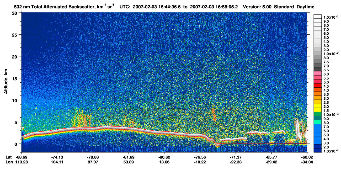
Task: Select latitude value '-74.13'
Action: [x=57, y=157]
